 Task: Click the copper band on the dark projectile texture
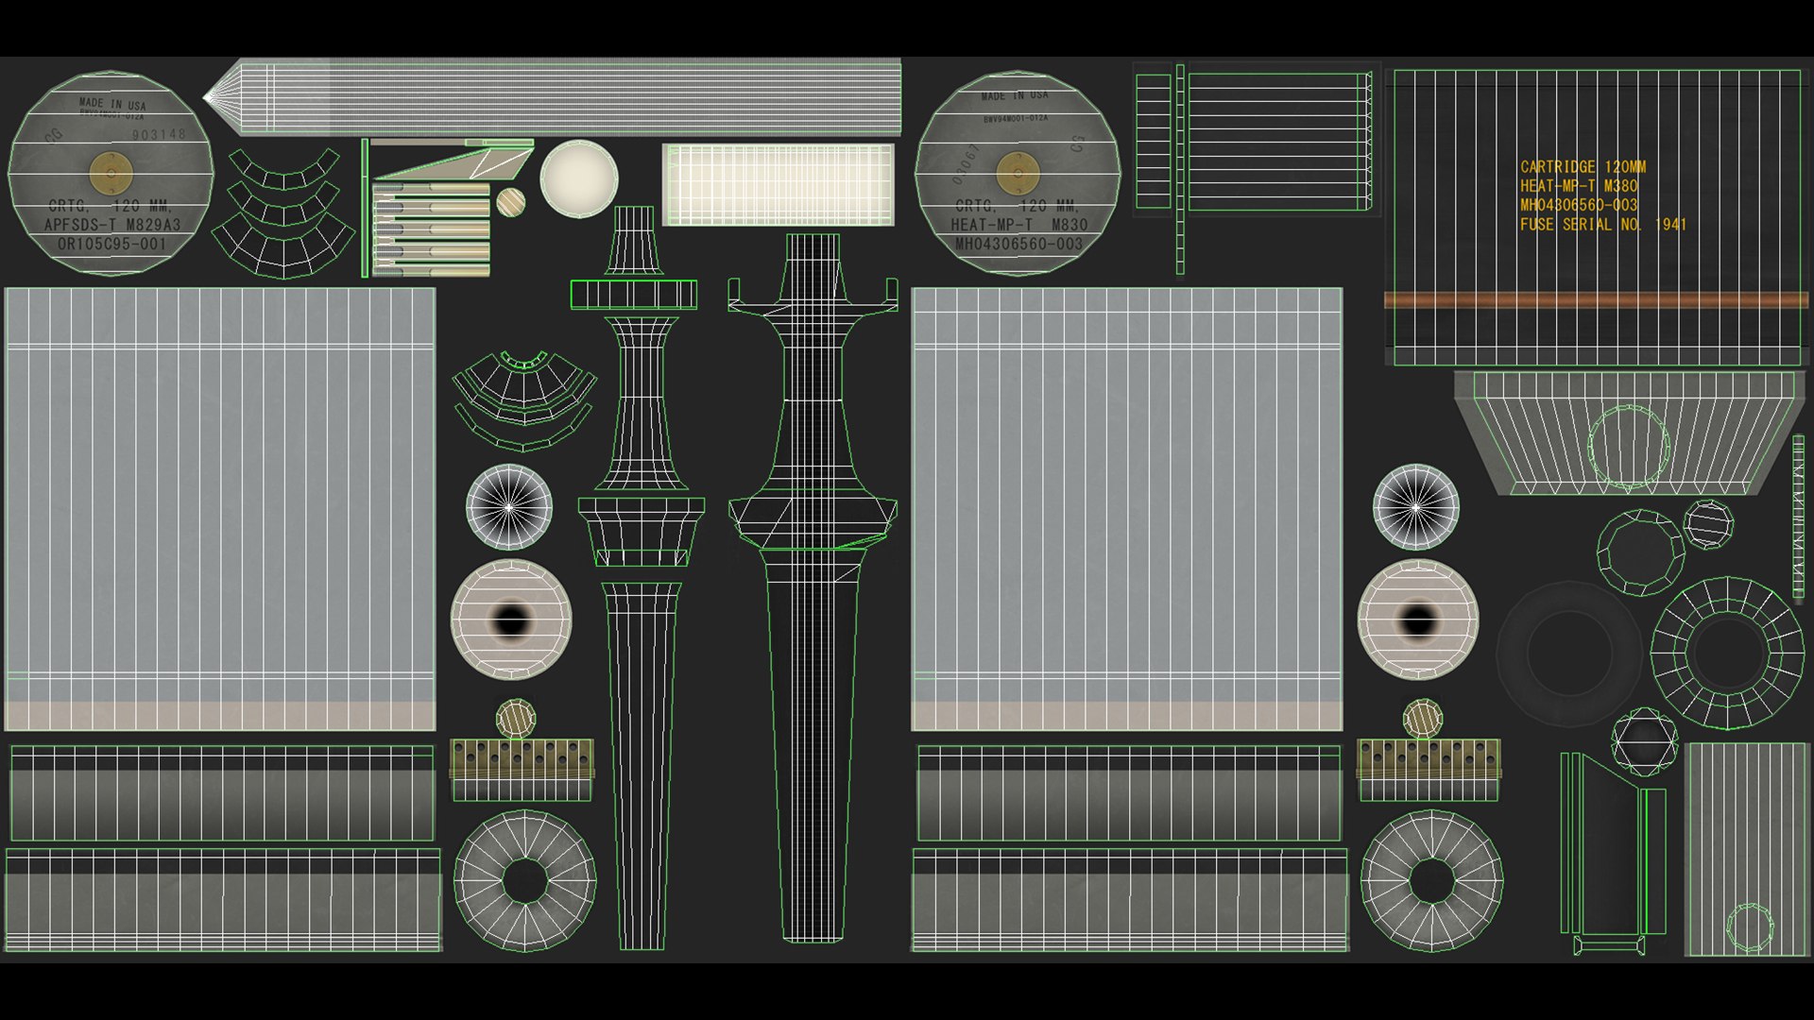1597,301
